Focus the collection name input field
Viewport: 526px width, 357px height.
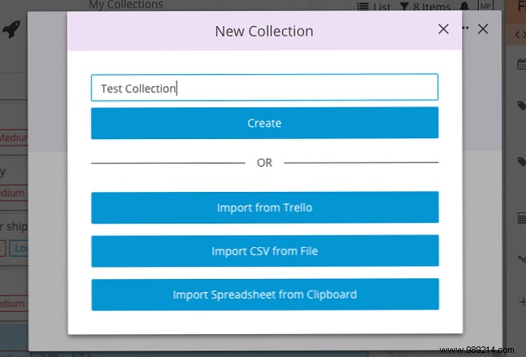264,88
